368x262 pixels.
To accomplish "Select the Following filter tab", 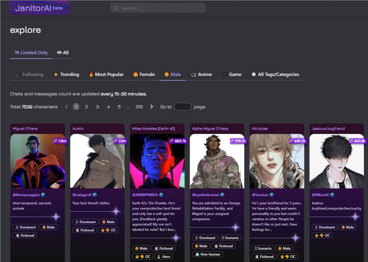I will coord(29,74).
